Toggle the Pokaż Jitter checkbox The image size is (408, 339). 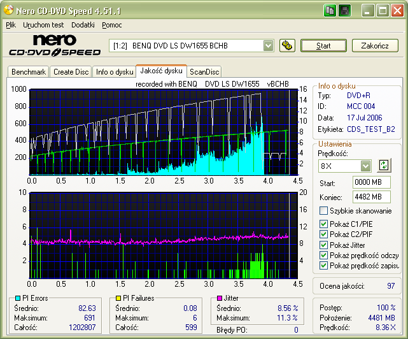tap(323, 245)
